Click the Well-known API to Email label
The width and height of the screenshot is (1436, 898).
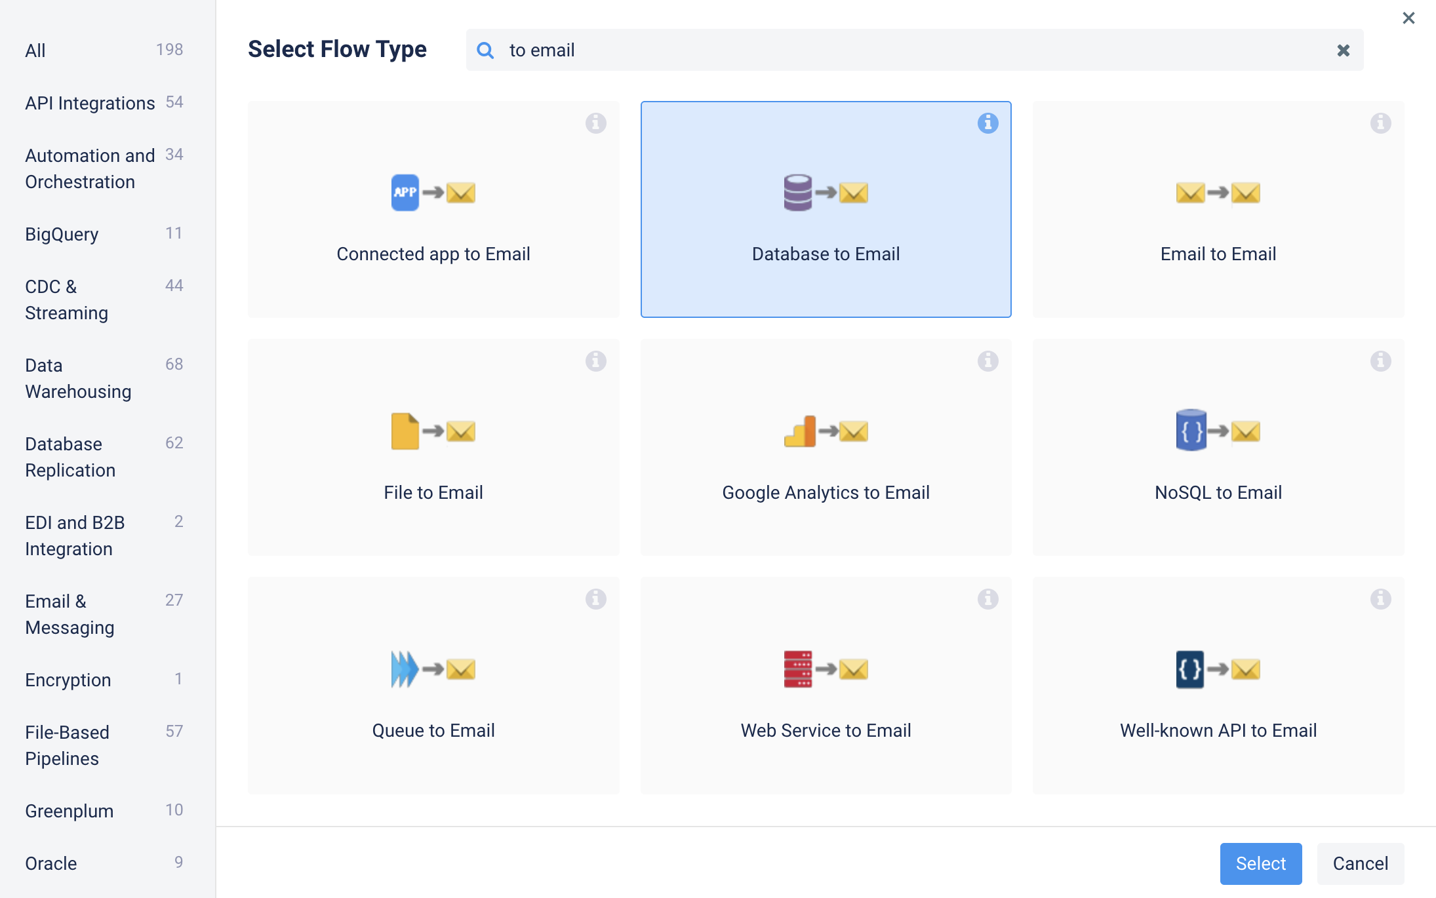1218,730
